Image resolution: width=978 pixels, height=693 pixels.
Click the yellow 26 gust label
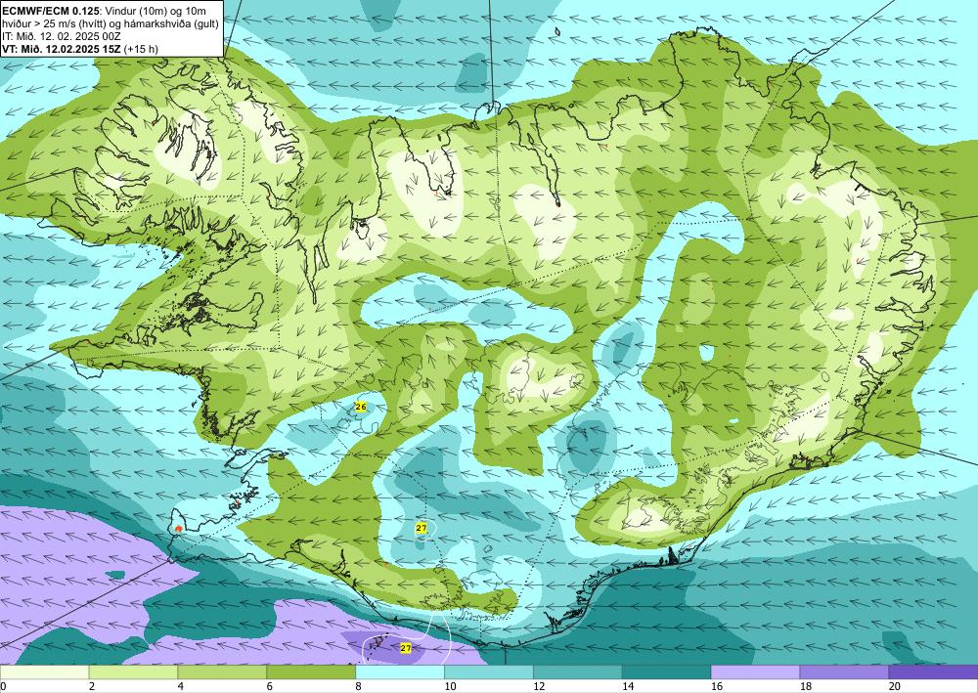tap(361, 407)
